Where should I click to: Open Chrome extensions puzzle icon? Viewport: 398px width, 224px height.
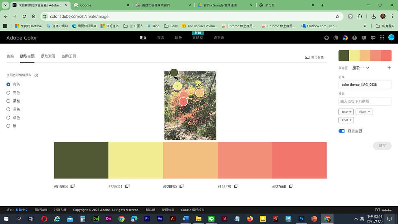[360, 17]
